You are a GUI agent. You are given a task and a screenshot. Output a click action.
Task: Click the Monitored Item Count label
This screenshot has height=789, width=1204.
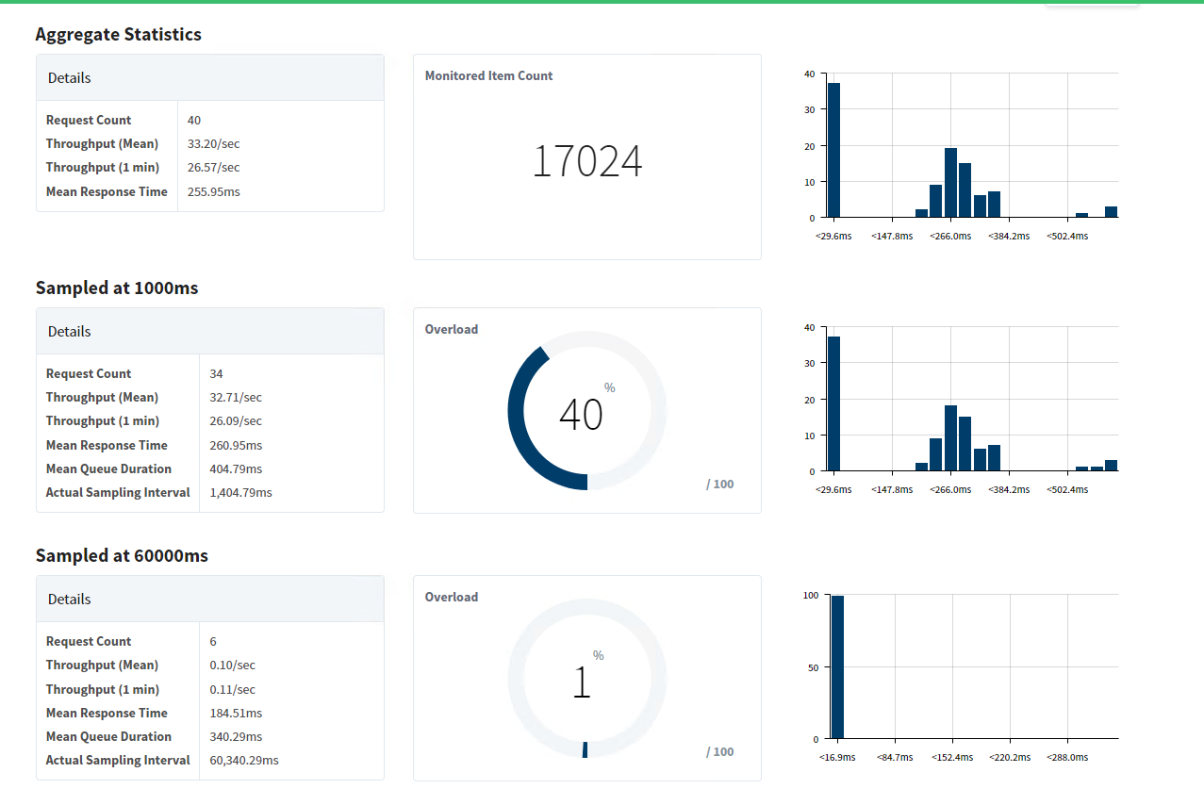pos(488,75)
